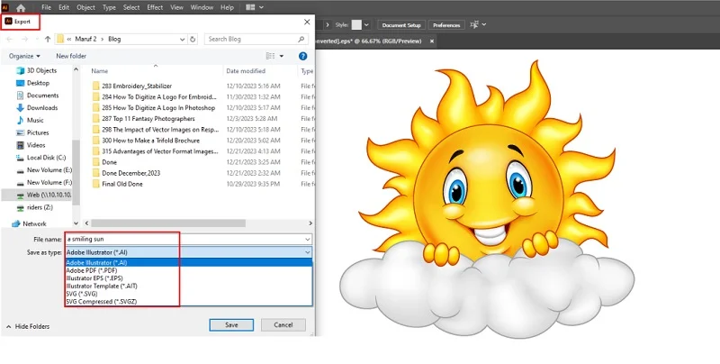Expand the align options dropdown arrow
This screenshot has height=364, width=720.
pyautogui.click(x=484, y=25)
